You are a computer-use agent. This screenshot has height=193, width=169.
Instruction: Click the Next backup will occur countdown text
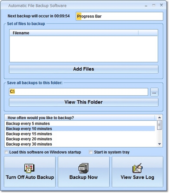(x=39, y=16)
